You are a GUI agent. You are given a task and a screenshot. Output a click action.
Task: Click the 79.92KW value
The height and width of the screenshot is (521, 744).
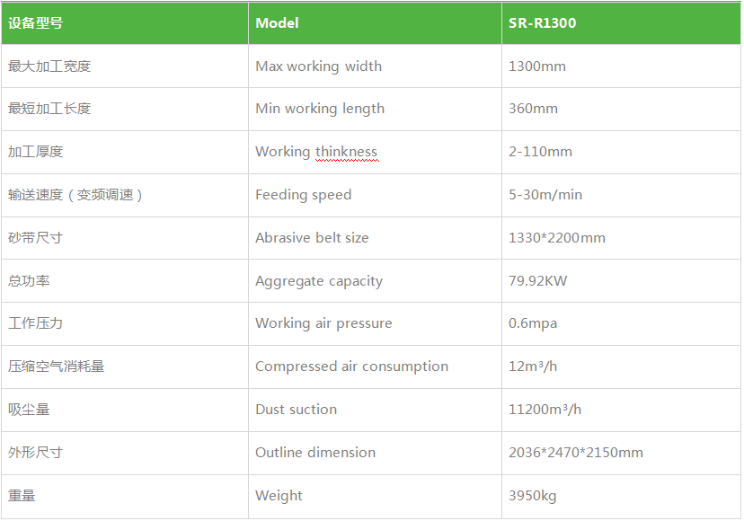click(x=537, y=281)
